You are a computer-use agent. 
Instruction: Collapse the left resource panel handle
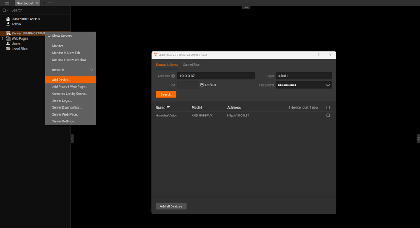pyautogui.click(x=72, y=138)
